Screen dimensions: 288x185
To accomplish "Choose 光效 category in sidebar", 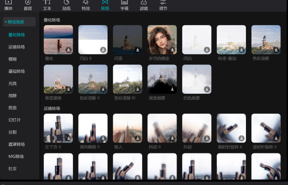I will tap(13, 83).
